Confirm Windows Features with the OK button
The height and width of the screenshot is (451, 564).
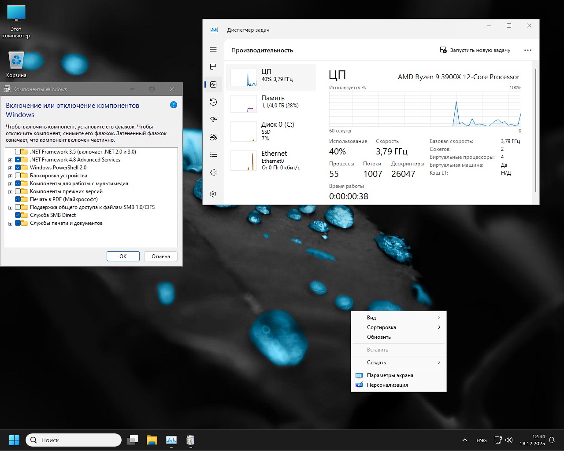point(123,256)
